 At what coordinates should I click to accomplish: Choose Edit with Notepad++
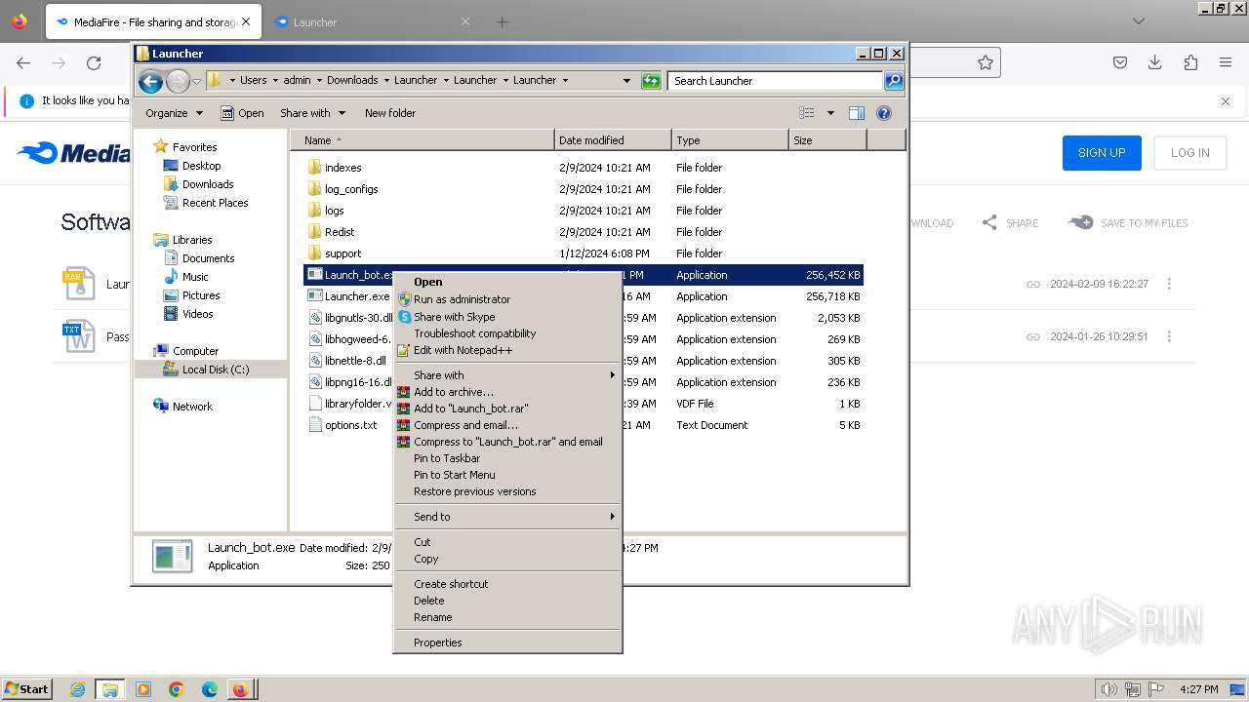[507, 350]
